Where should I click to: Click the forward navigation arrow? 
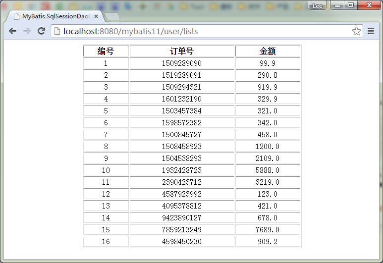[27, 31]
